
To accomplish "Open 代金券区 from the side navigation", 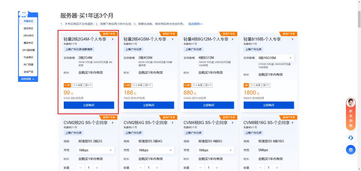I will click(28, 57).
